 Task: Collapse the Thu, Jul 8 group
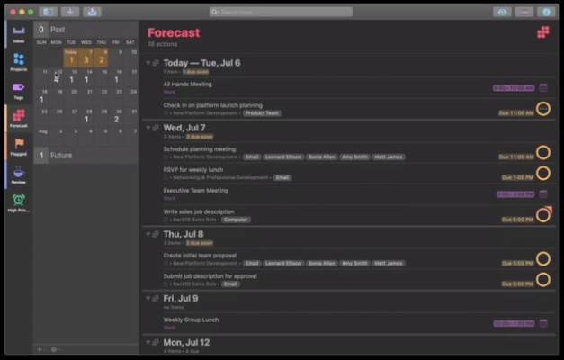tap(148, 234)
